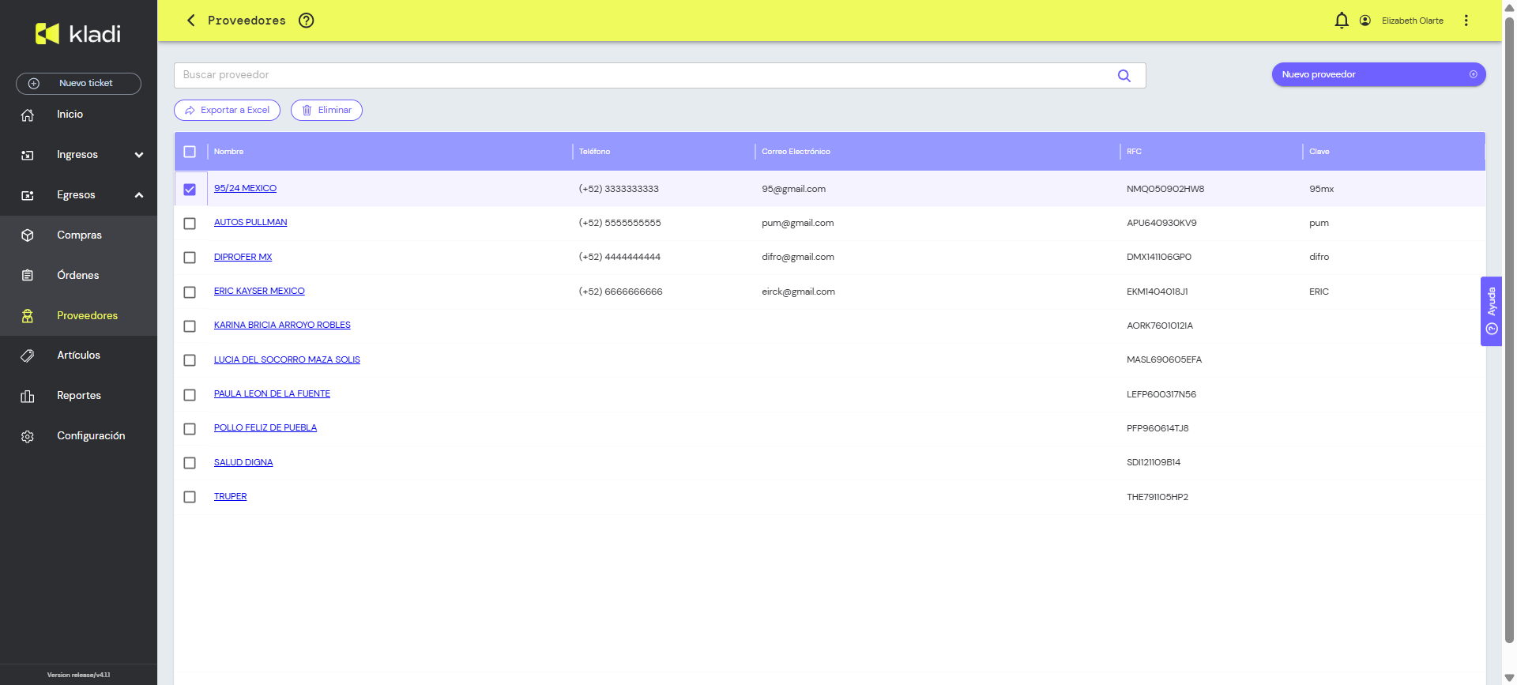Image resolution: width=1517 pixels, height=685 pixels.
Task: Click the Nuevo ticket button
Action: 78,84
